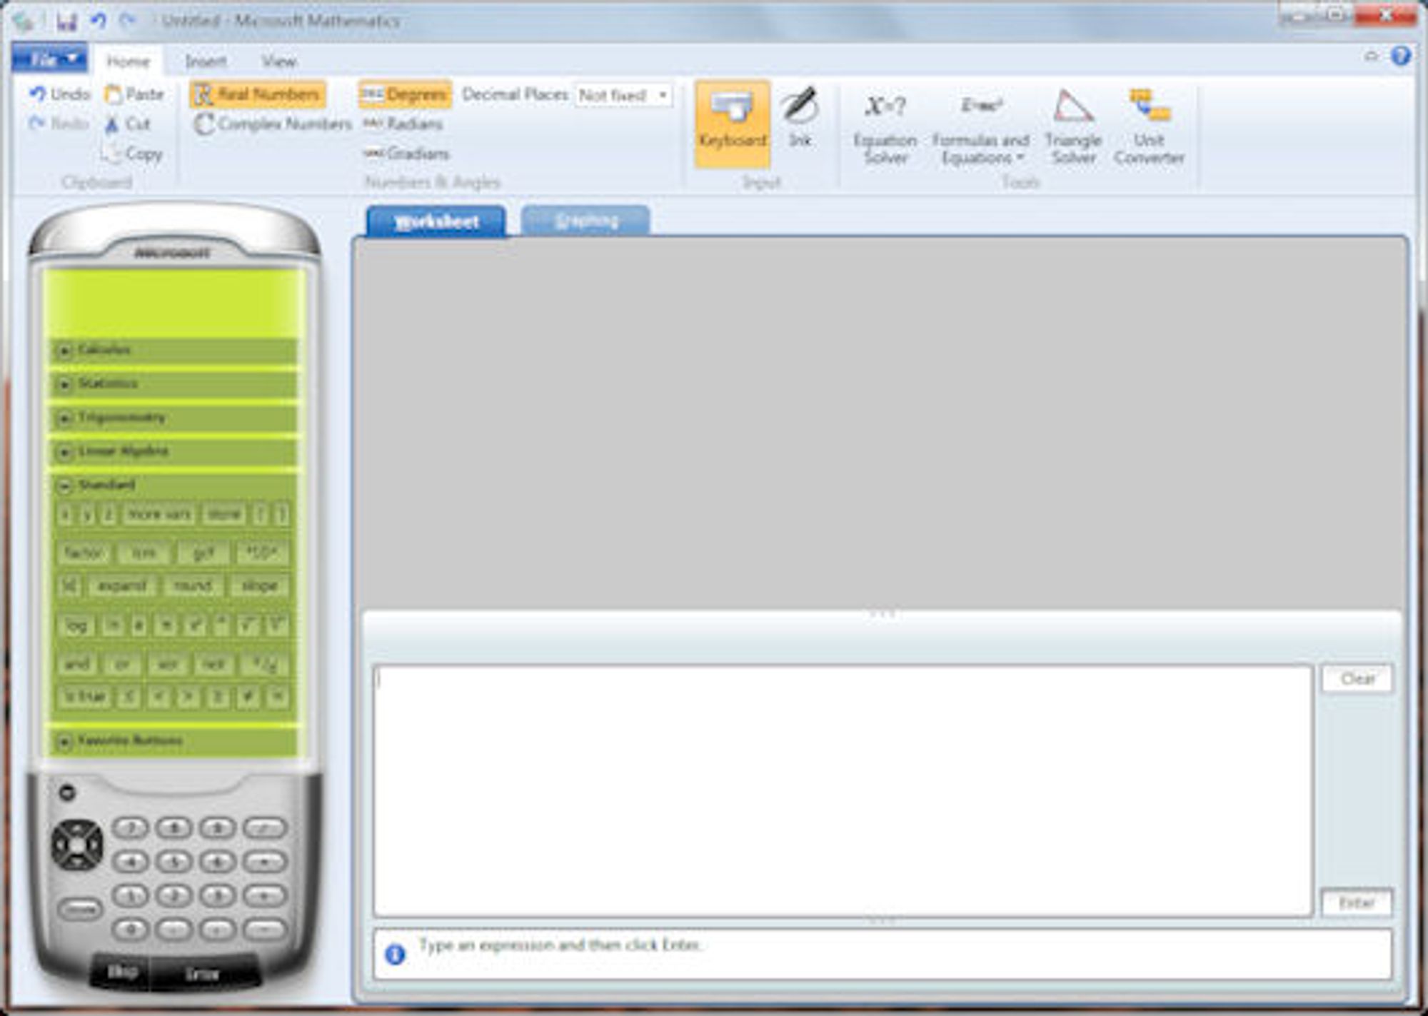Select Real Numbers mode
Screen dimensions: 1428x1016
point(257,94)
